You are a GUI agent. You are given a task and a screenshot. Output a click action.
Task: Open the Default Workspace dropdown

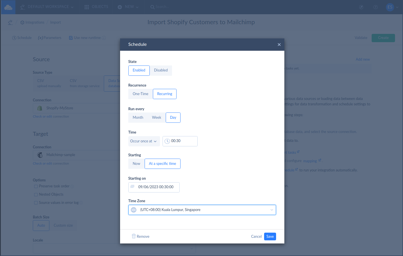coord(47,7)
